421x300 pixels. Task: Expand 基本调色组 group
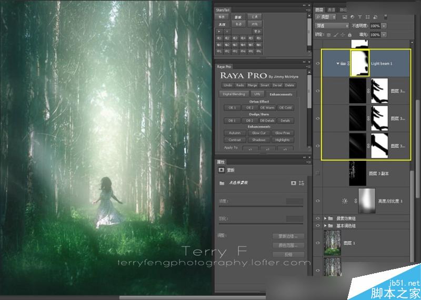(x=325, y=226)
